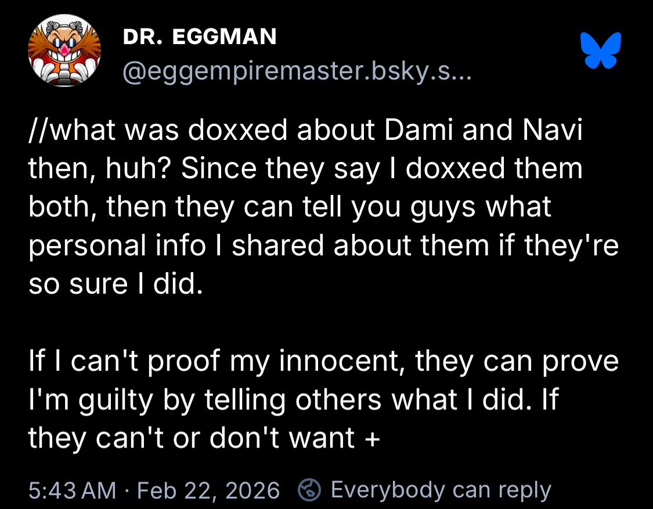Click the Bluesky butterfly logo
This screenshot has width=653, height=509.
pos(601,50)
